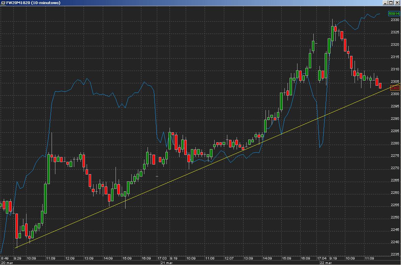Maximize the FW20M1820 chart window
Viewport: 401px width, 265px height.
coord(391,3)
